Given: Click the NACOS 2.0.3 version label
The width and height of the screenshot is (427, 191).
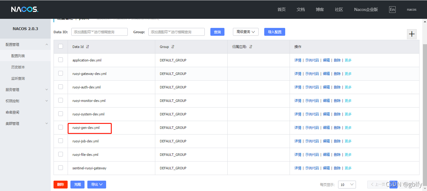Looking at the screenshot, I should tap(25, 29).
